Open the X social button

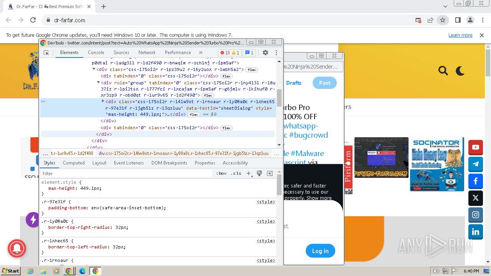tap(476, 198)
